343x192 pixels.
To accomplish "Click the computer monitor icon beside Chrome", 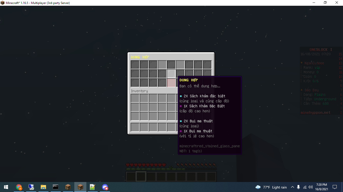I will 31,187.
